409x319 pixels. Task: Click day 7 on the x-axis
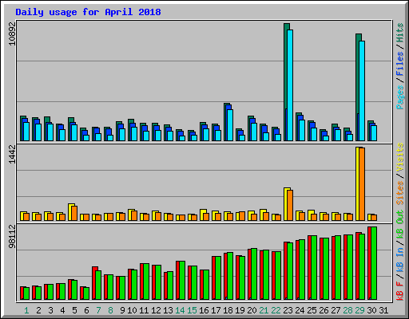tap(98, 310)
